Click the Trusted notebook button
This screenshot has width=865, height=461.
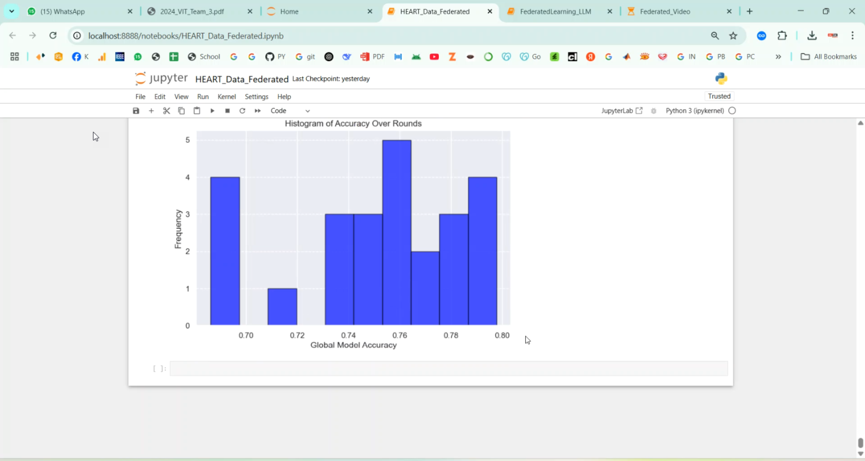pos(719,96)
